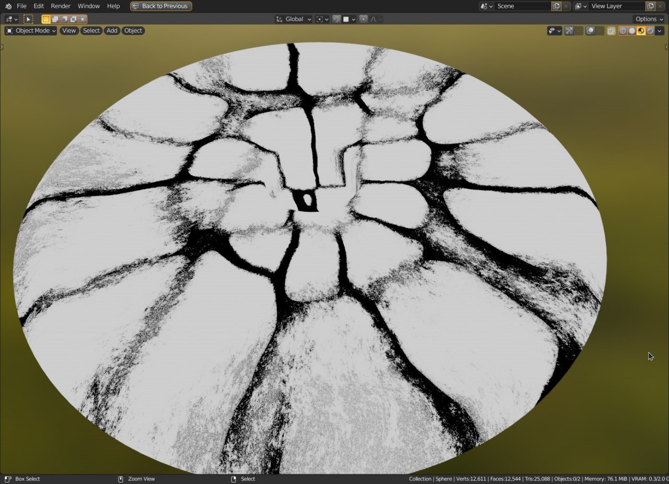The width and height of the screenshot is (669, 484).
Task: Click the Faces:12,544 statistic
Action: pos(506,479)
